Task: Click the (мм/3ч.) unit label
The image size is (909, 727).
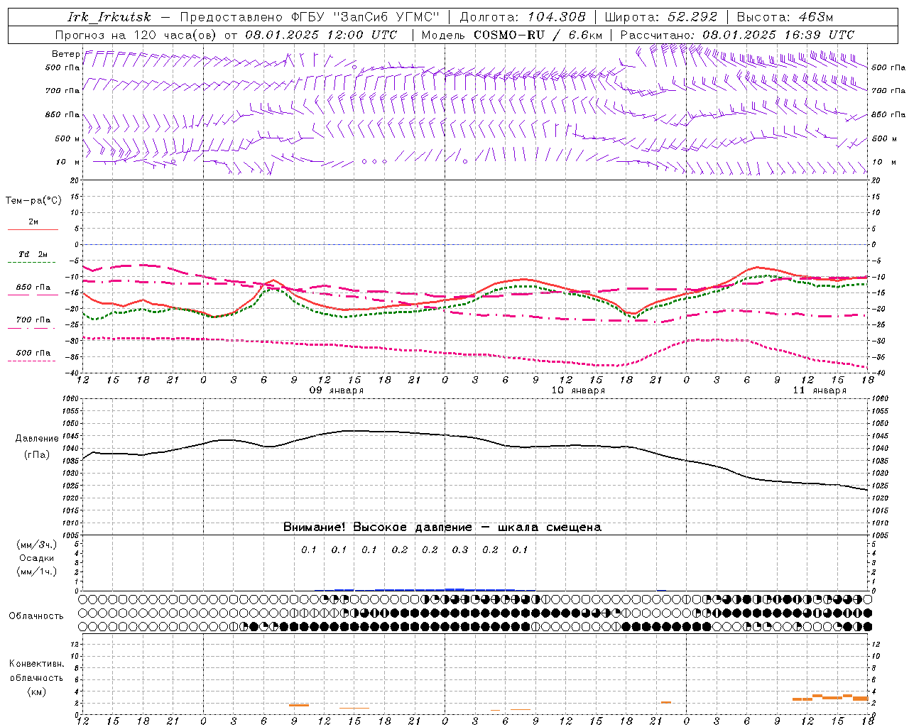Action: click(37, 545)
